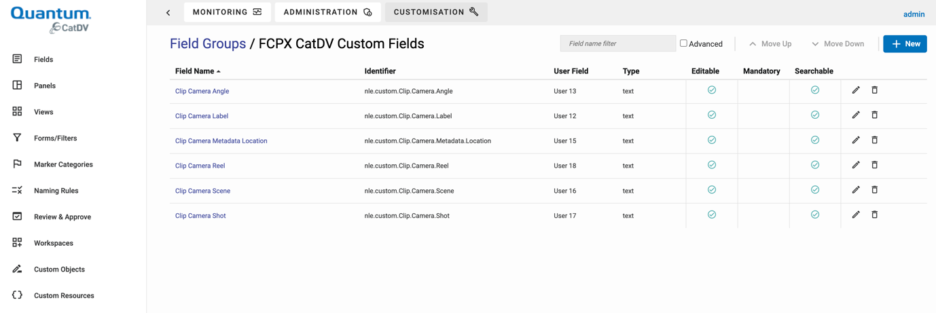Toggle Editable checkmark for Clip Camera Scene

point(712,190)
